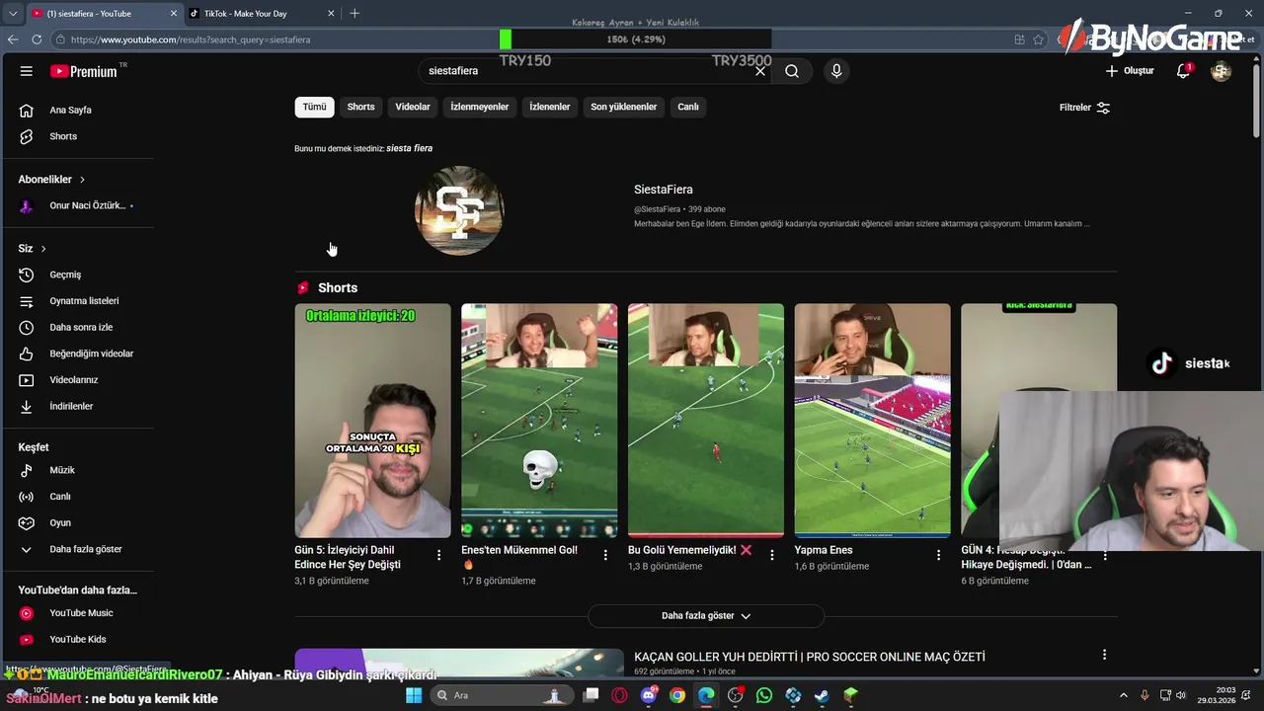Close the siestafiera - YouTube browser tab
The height and width of the screenshot is (711, 1264).
tap(175, 14)
